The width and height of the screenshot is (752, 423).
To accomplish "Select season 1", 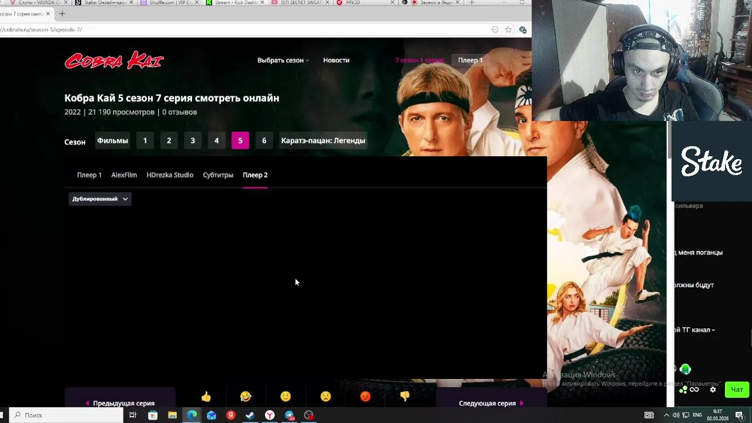I will tap(145, 140).
